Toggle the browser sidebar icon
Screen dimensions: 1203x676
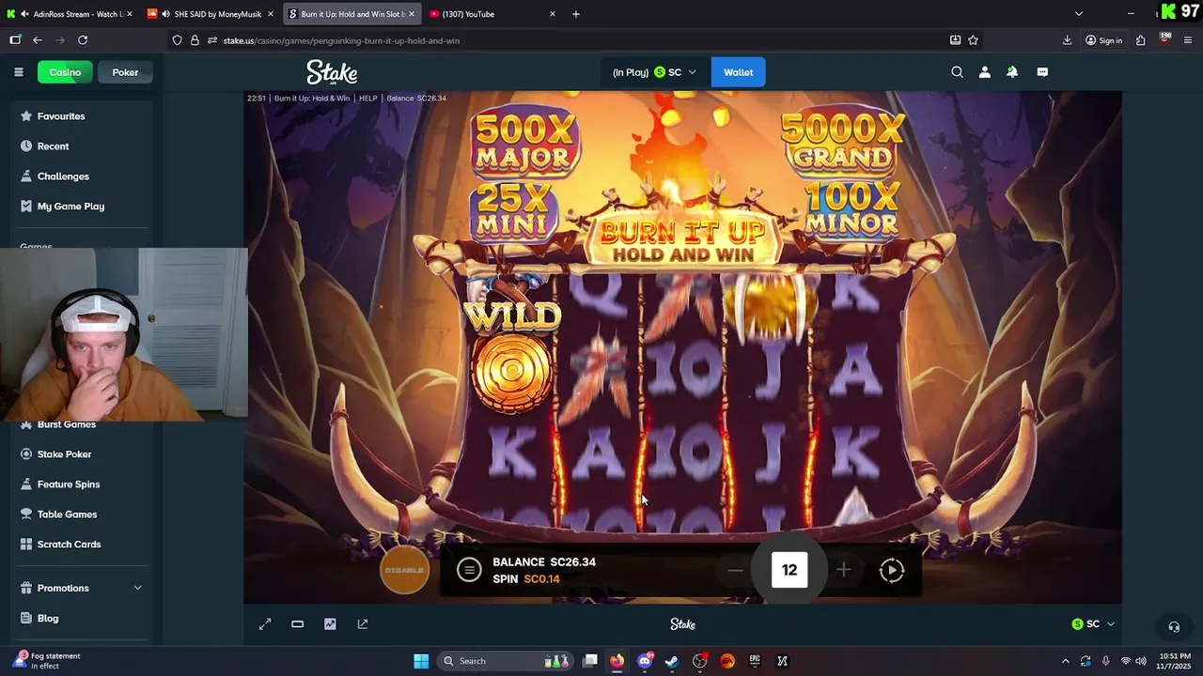pos(15,40)
